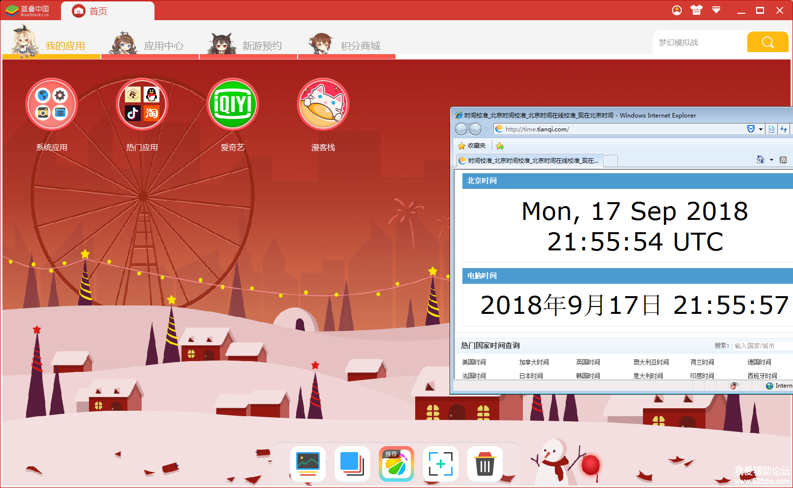Click the compatibility view broken-page icon
Viewport: 793px width, 488px height.
(x=771, y=129)
